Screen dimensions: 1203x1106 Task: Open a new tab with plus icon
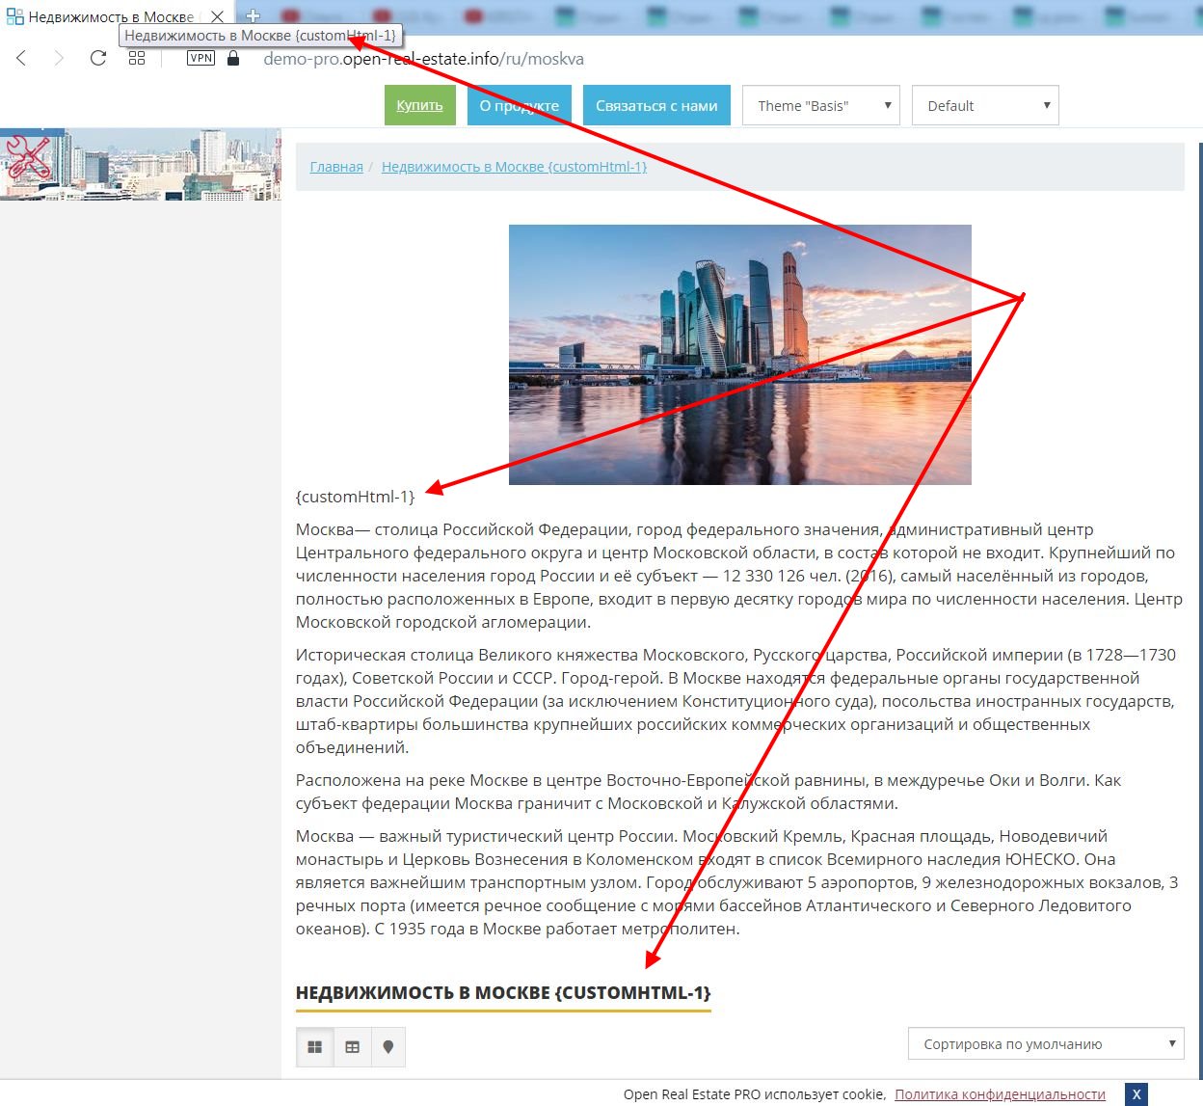pyautogui.click(x=254, y=15)
